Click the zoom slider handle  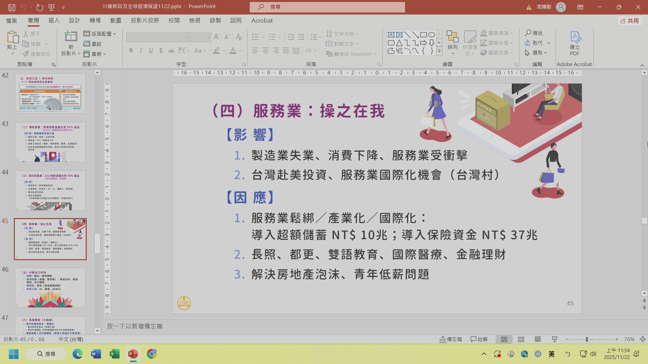[587, 339]
